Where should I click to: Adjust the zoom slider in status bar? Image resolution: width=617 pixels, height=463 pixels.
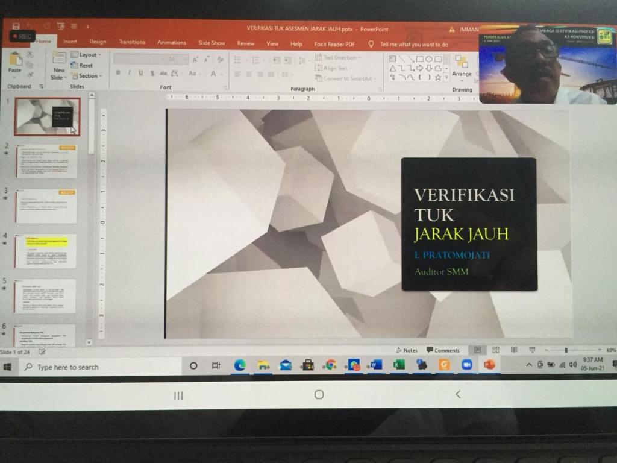point(566,350)
